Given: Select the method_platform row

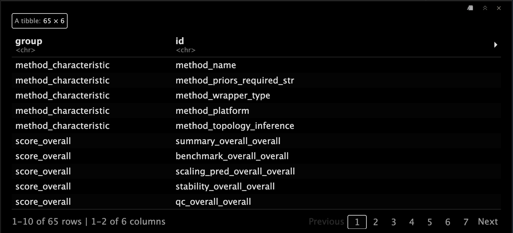Looking at the screenshot, I should point(256,111).
